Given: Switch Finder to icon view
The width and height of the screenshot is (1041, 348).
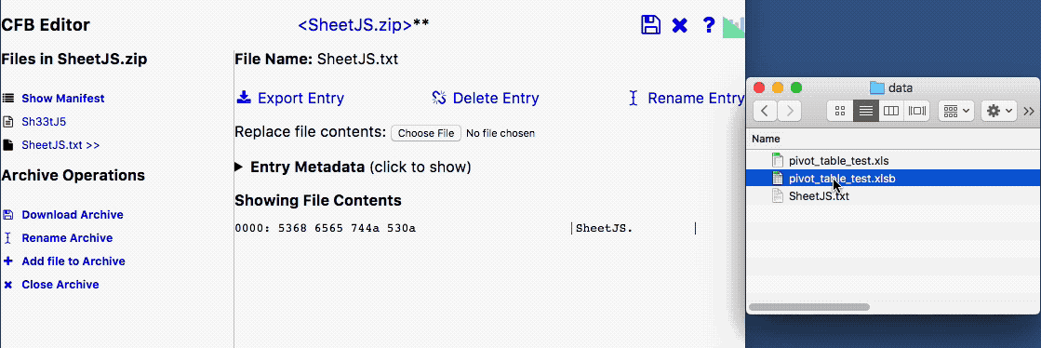Looking at the screenshot, I should pos(840,111).
